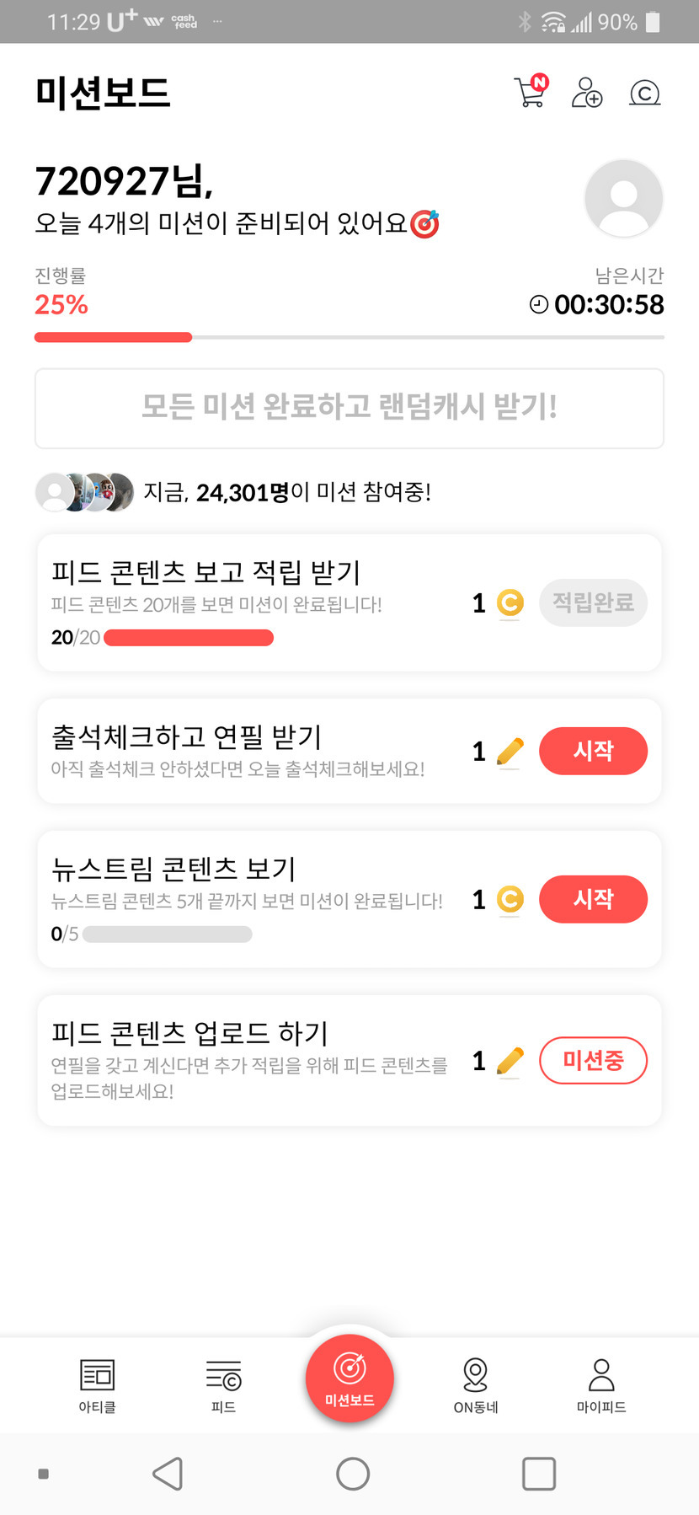Open the ON동네 tab
This screenshot has height=1515, width=699.
[476, 1384]
